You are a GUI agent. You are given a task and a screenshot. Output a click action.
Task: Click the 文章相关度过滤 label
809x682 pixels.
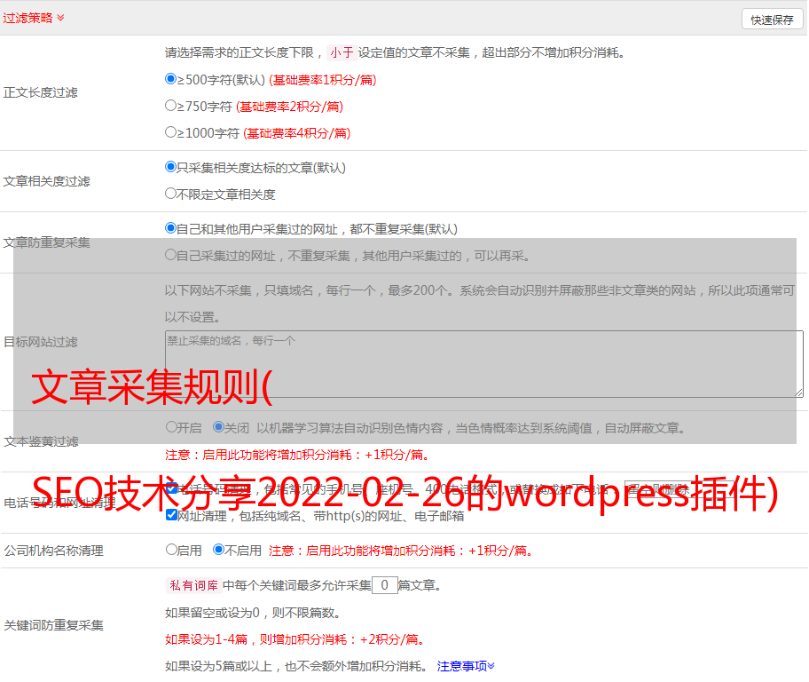pos(46,181)
